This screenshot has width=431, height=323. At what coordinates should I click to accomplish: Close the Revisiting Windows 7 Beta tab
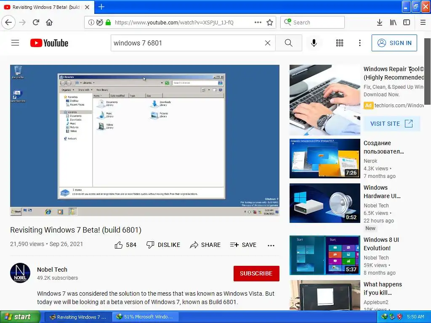point(87,7)
